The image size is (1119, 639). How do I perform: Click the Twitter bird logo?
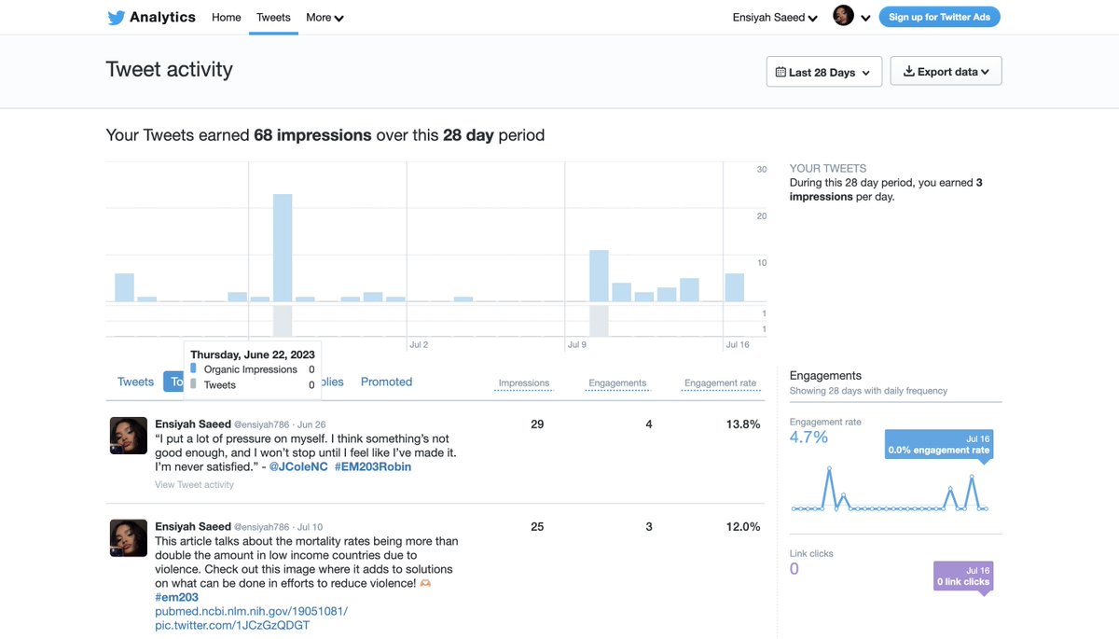(x=116, y=17)
